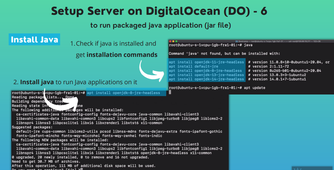The width and height of the screenshot is (334, 170).
Task: Select the slide title 'Setup Server on DigitalOcean (DO) - 6'
Action: pyautogui.click(x=159, y=11)
